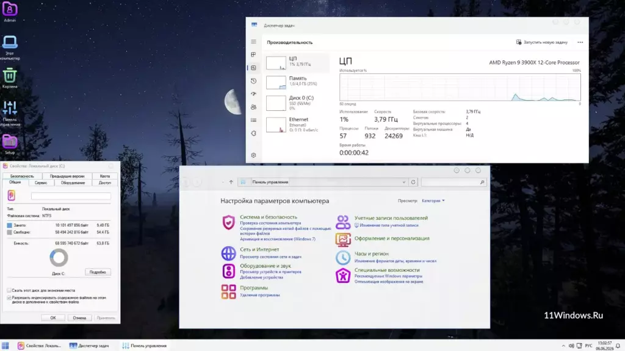
Task: Switch to Quota tab in disk properties
Action: click(105, 176)
